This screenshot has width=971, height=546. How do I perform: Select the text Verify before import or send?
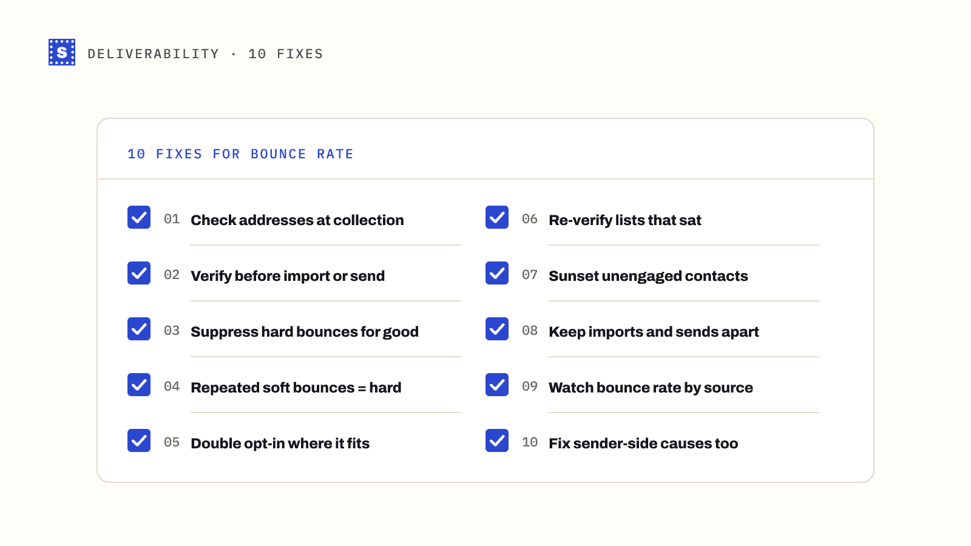288,276
